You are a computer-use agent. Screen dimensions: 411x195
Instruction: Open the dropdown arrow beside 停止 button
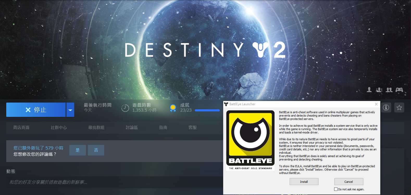click(70, 110)
